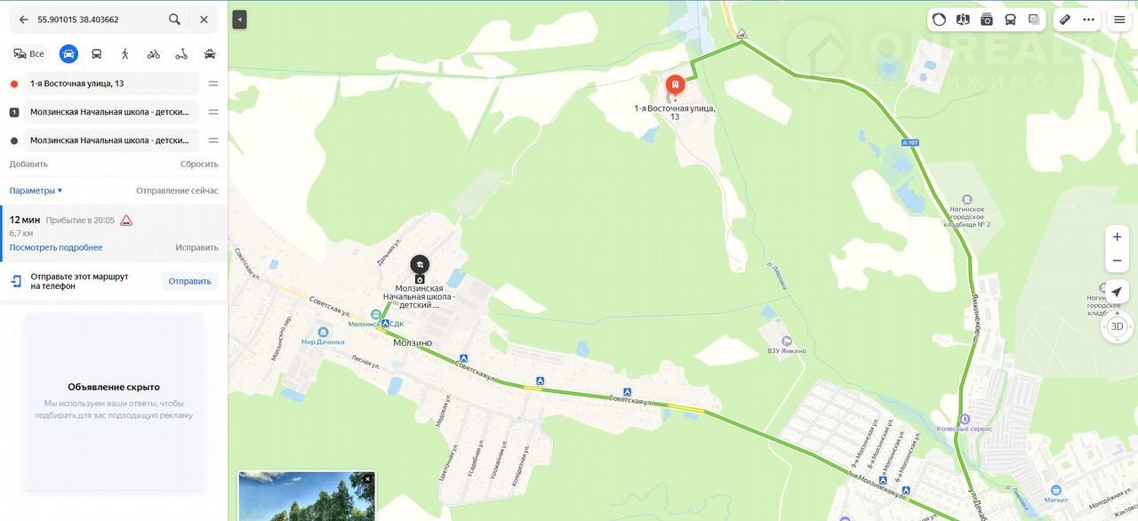Expand the Параметры route options
Viewport: 1138px width, 521px height.
(36, 190)
